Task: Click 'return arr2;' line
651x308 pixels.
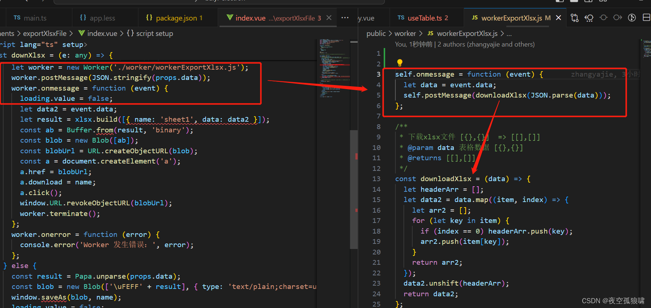Action: click(437, 263)
